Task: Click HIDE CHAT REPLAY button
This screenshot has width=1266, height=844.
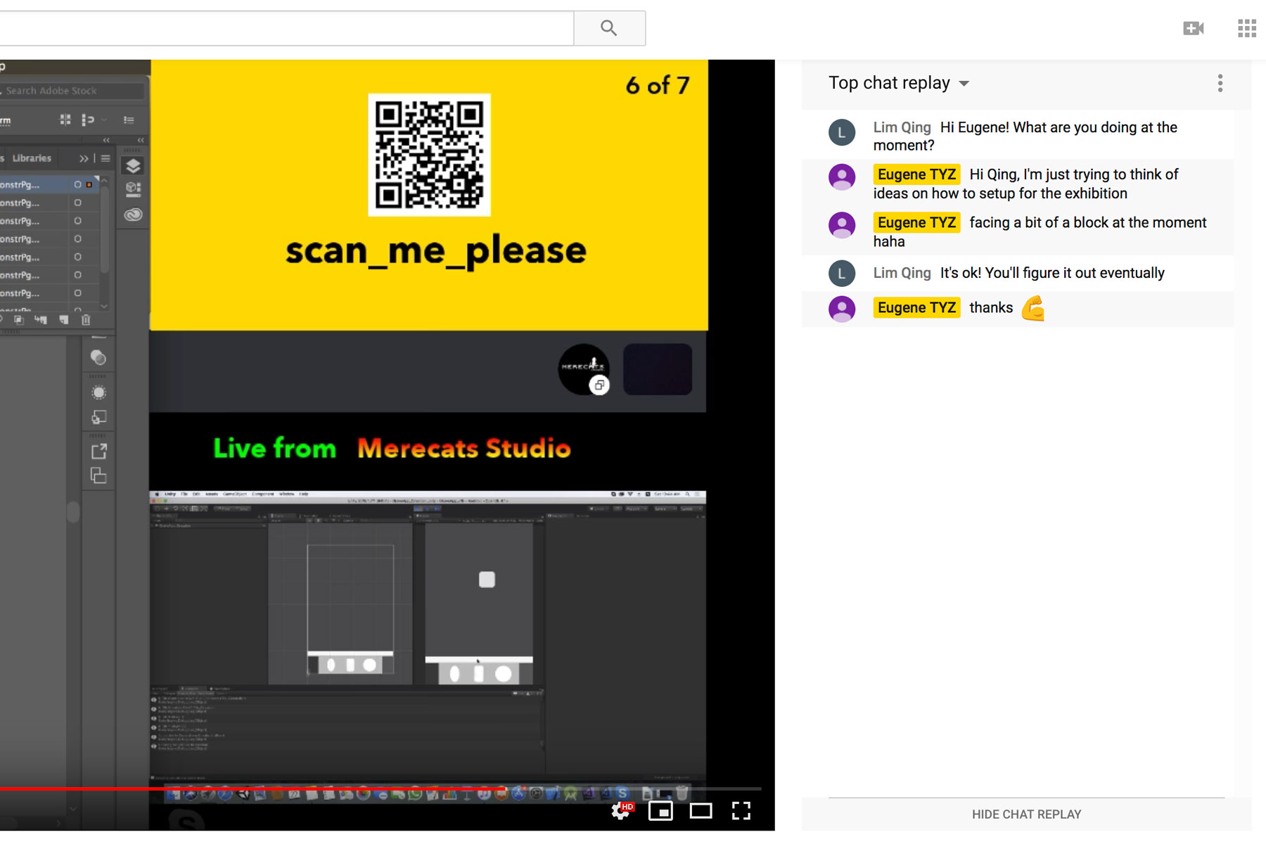Action: point(1026,814)
